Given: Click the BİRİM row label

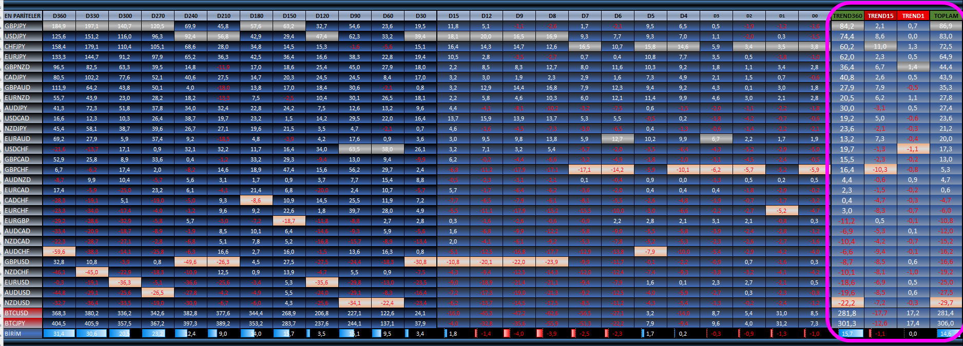Looking at the screenshot, I should point(22,334).
